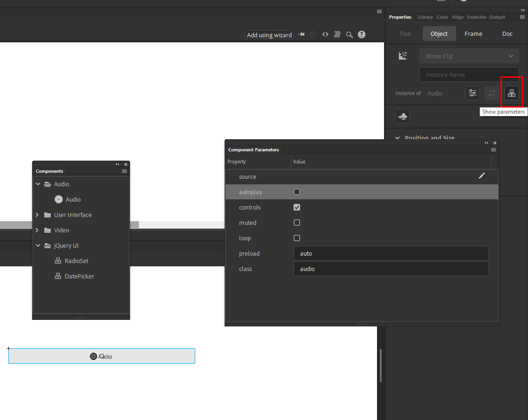Click inside the Instance Name field
The width and height of the screenshot is (528, 420).
[469, 75]
